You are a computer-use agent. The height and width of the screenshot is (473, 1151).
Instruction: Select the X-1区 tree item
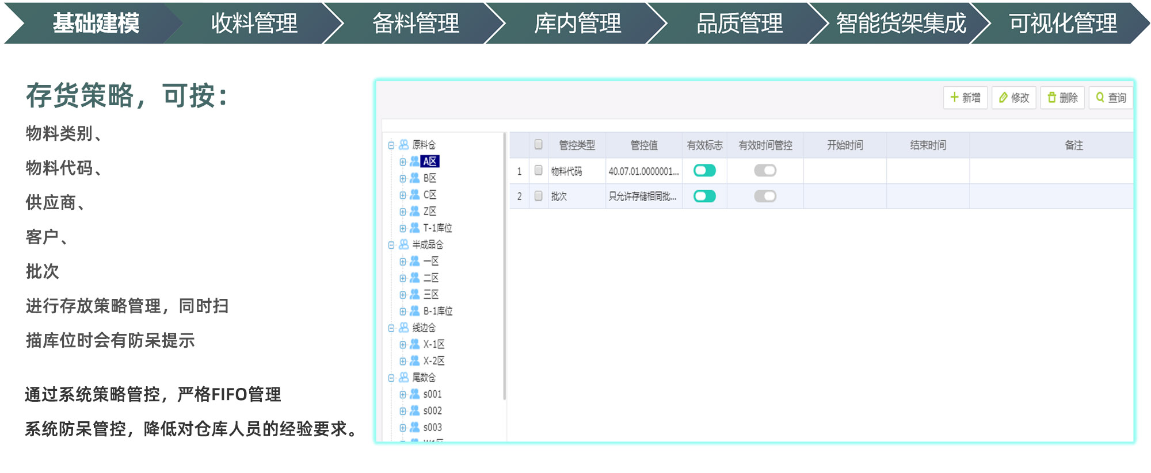point(434,344)
